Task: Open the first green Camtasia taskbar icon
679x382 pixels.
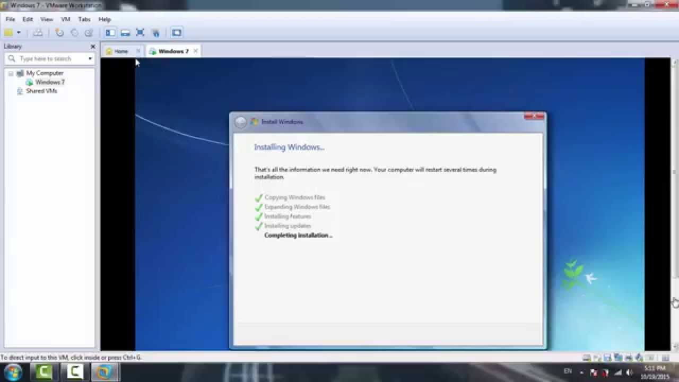Action: pyautogui.click(x=43, y=372)
